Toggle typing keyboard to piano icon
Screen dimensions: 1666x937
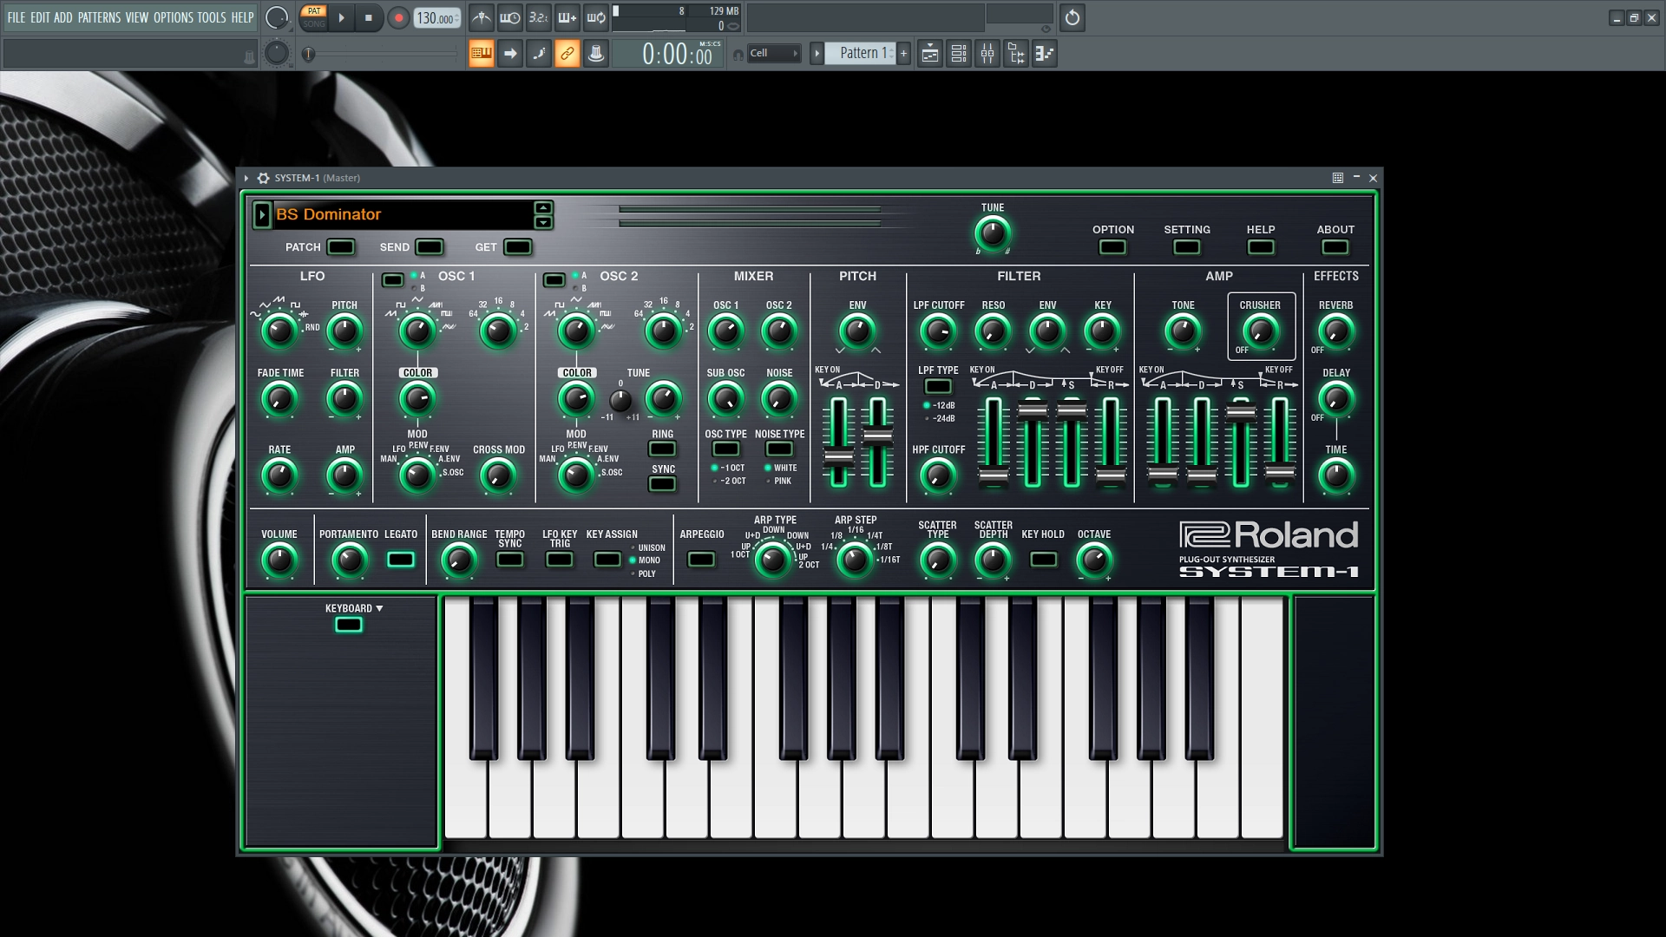pyautogui.click(x=482, y=54)
